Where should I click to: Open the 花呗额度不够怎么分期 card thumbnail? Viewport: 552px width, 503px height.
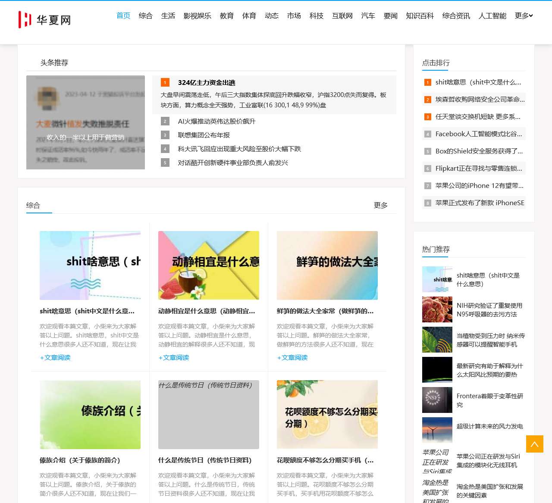click(x=327, y=415)
